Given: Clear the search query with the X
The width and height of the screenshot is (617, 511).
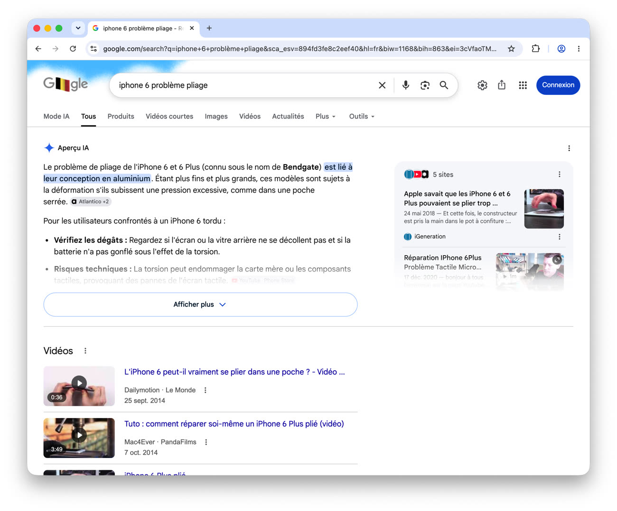Looking at the screenshot, I should [382, 85].
